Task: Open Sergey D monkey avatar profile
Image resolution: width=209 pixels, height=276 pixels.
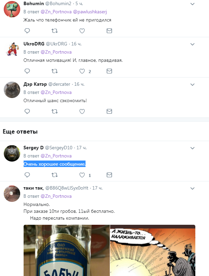Action: (12, 153)
